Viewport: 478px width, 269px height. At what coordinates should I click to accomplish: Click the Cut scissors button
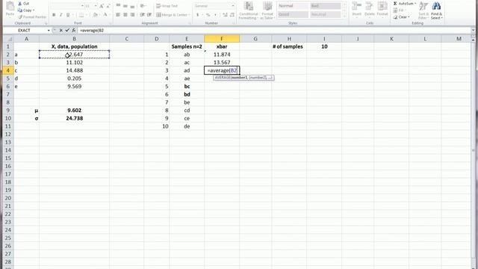24,3
